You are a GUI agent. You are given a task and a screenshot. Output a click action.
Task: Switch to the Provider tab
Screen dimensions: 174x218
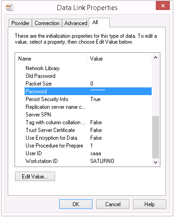click(x=20, y=23)
